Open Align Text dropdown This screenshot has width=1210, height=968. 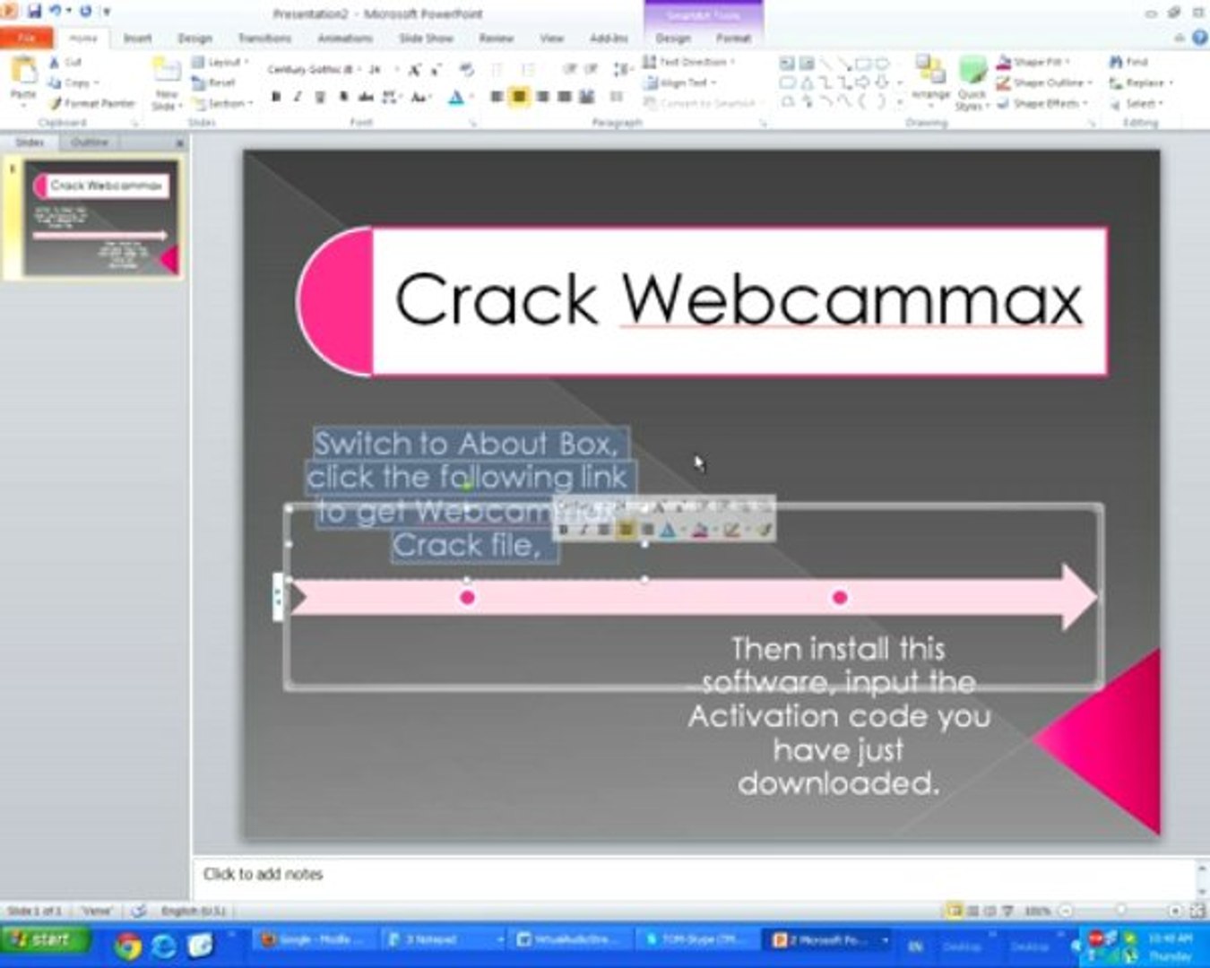point(680,82)
